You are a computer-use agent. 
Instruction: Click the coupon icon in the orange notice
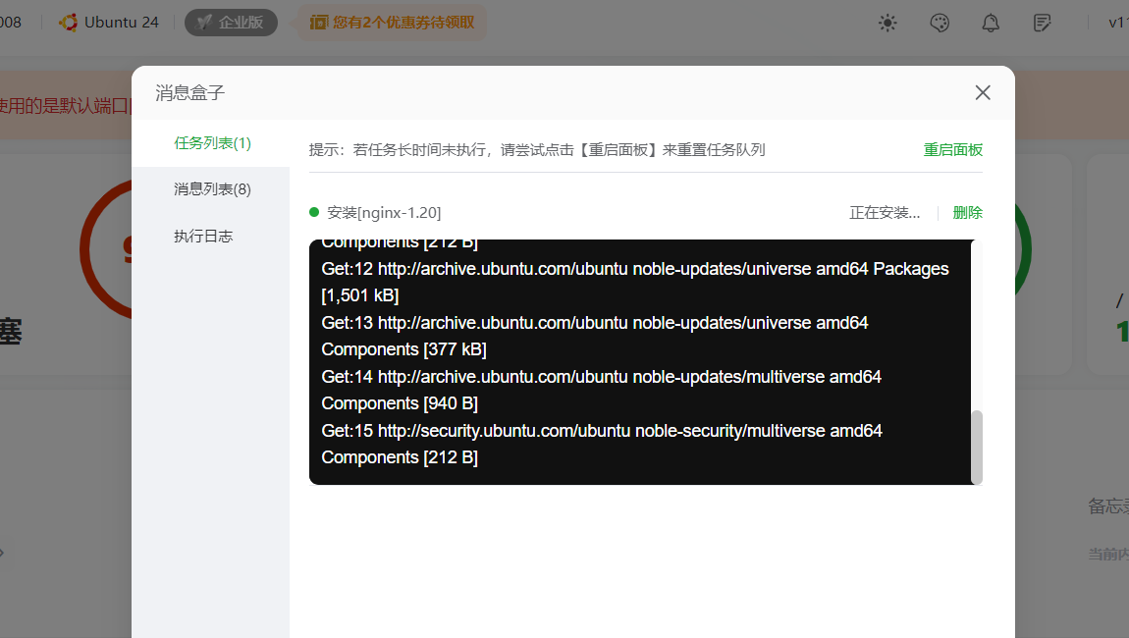(315, 23)
